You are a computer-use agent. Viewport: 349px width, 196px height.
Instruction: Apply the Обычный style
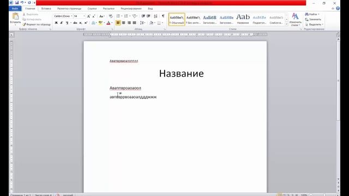[177, 20]
